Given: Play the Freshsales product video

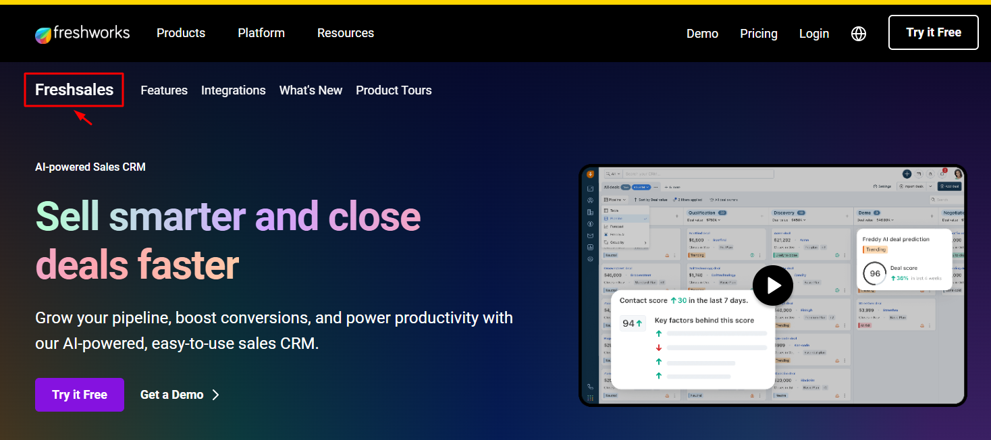Looking at the screenshot, I should pyautogui.click(x=772, y=285).
